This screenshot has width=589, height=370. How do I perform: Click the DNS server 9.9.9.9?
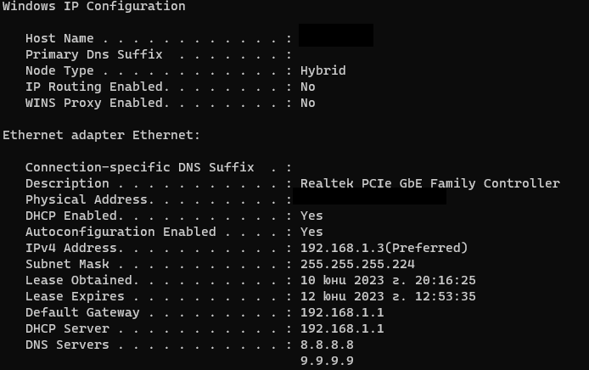click(327, 362)
